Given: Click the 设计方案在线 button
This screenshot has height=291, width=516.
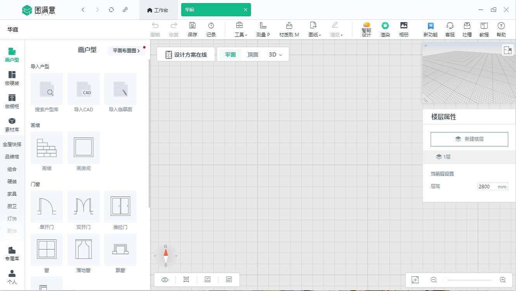Looking at the screenshot, I should point(186,55).
